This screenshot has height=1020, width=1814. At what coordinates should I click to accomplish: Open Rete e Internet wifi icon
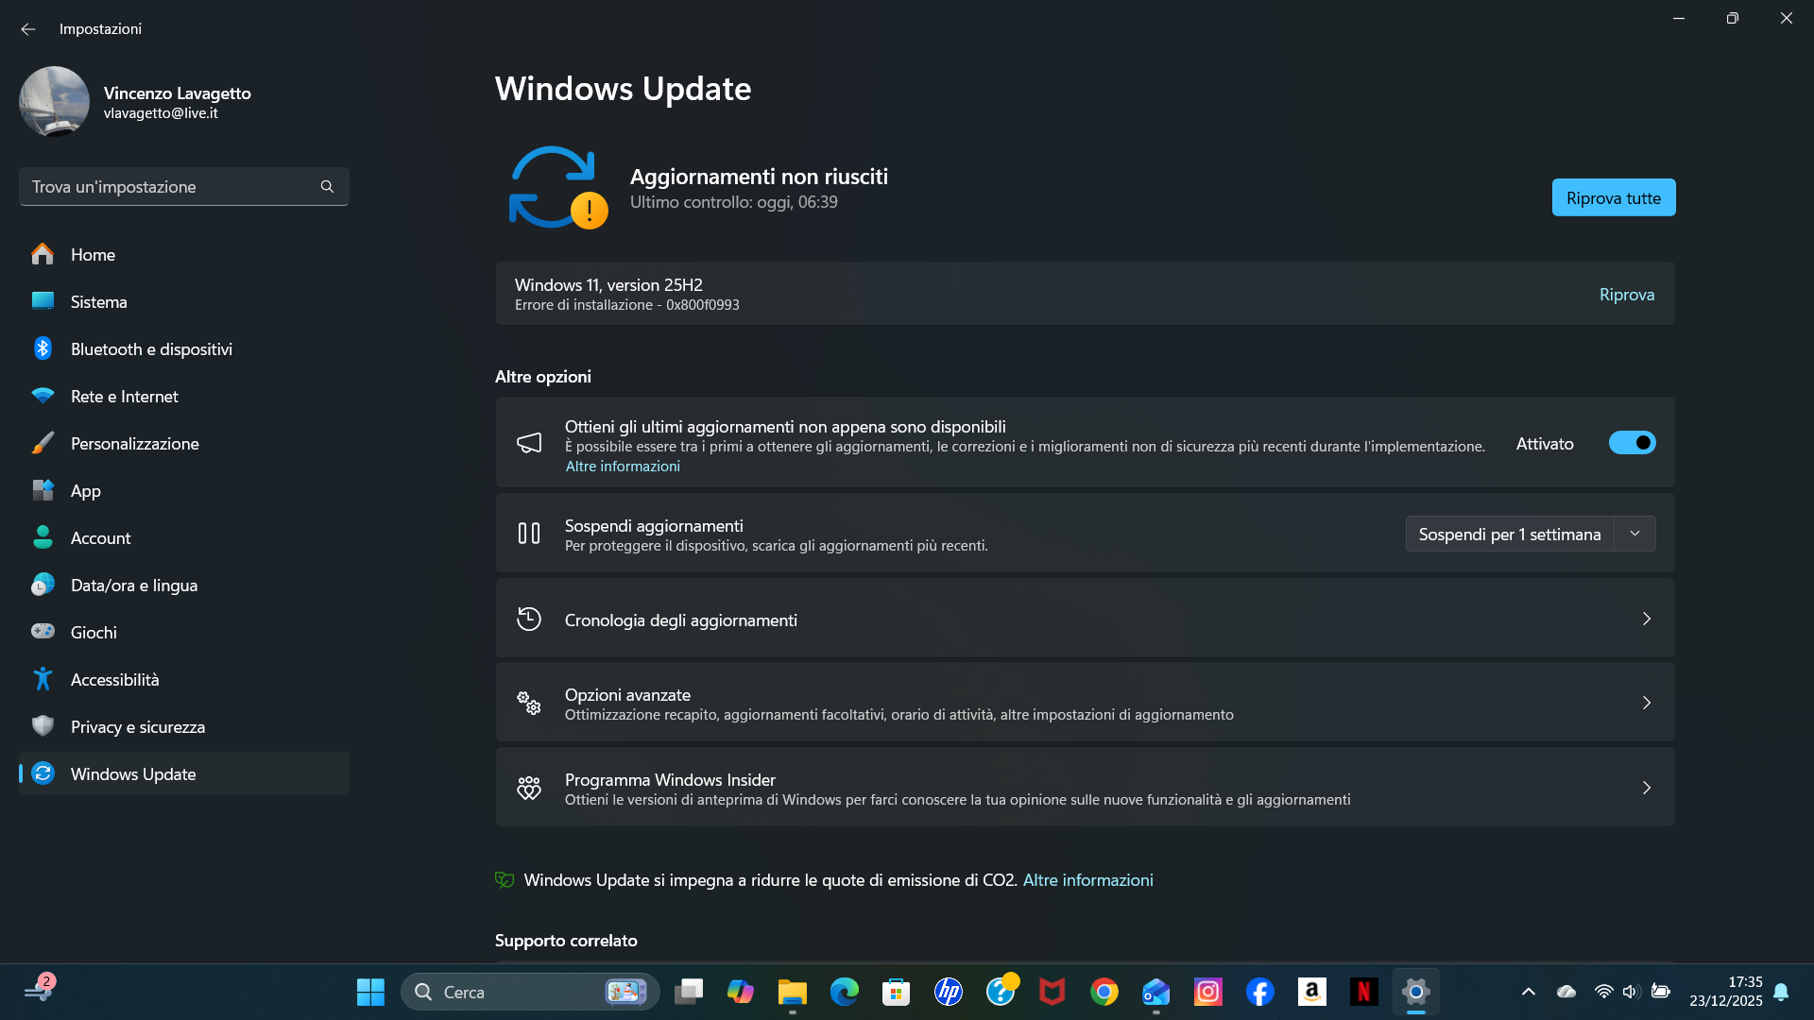pos(43,396)
